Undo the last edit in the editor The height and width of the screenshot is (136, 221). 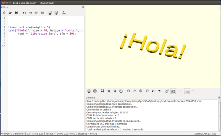pyautogui.click(x=24, y=13)
